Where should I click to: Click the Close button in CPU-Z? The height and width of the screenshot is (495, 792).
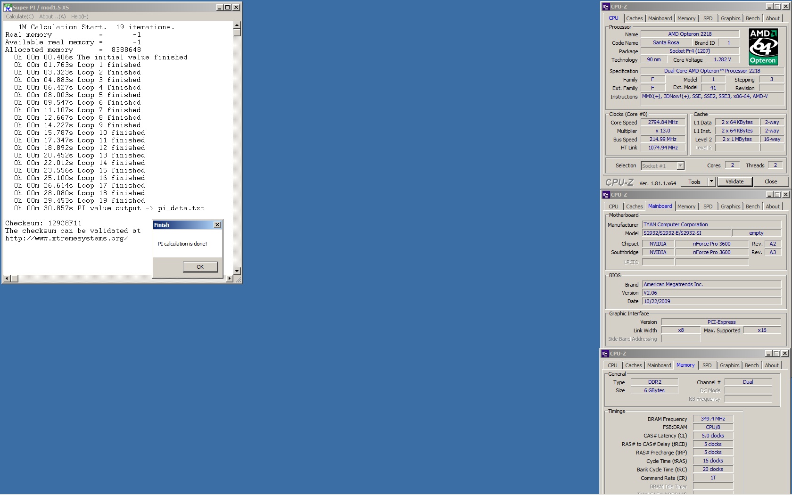771,181
